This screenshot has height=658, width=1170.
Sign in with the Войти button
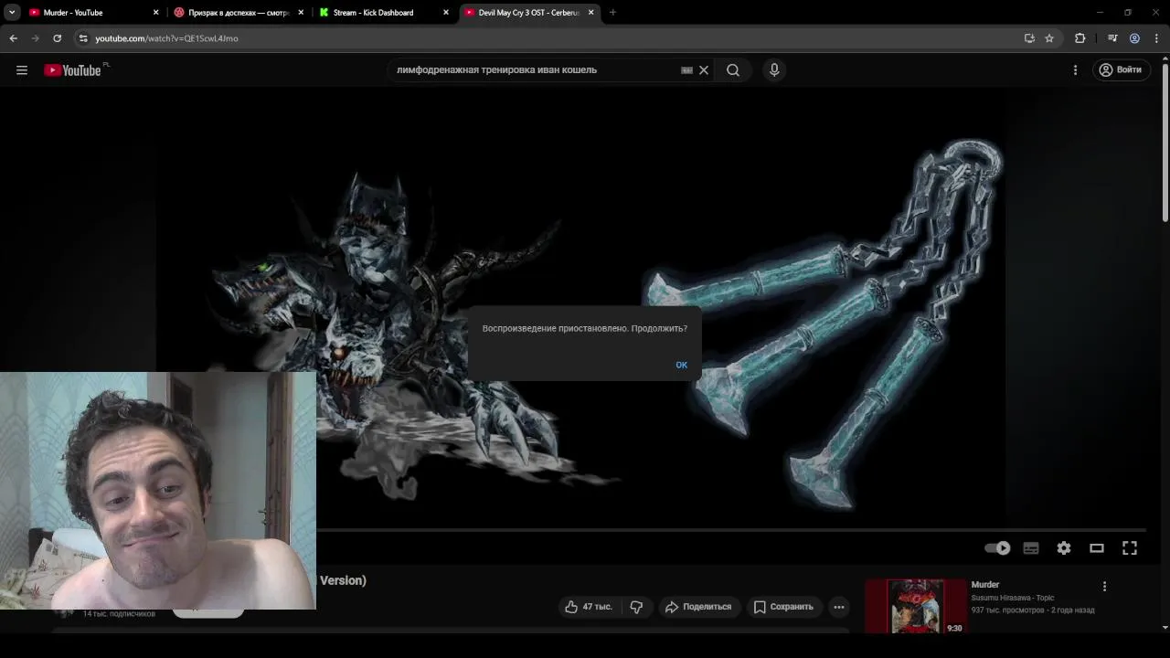[1121, 70]
